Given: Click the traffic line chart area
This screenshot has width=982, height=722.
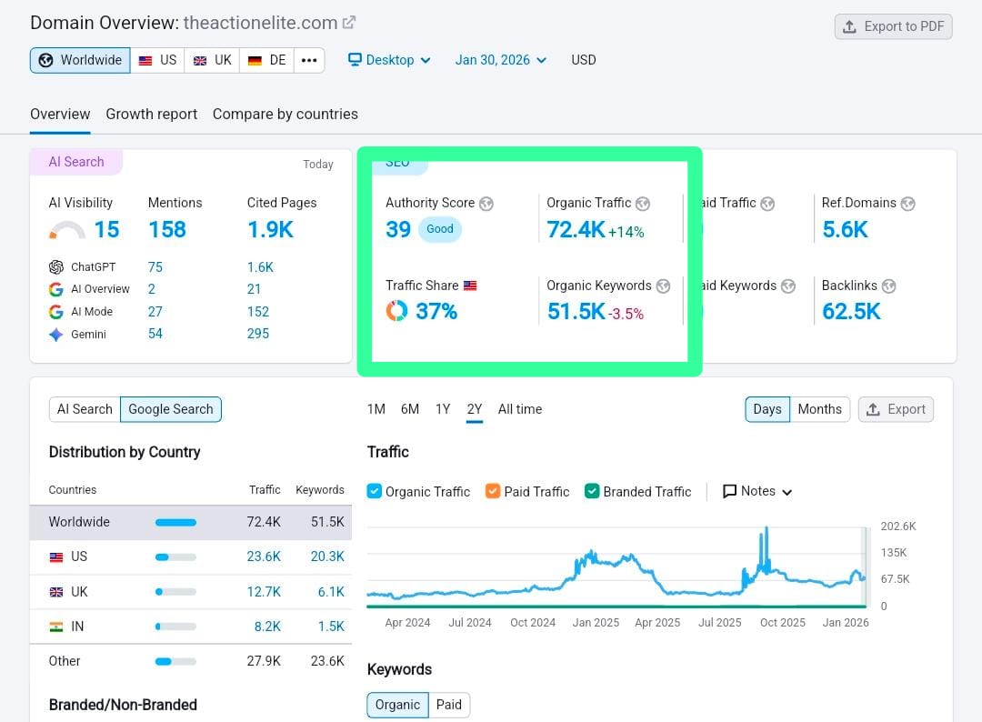Looking at the screenshot, I should pos(616,567).
